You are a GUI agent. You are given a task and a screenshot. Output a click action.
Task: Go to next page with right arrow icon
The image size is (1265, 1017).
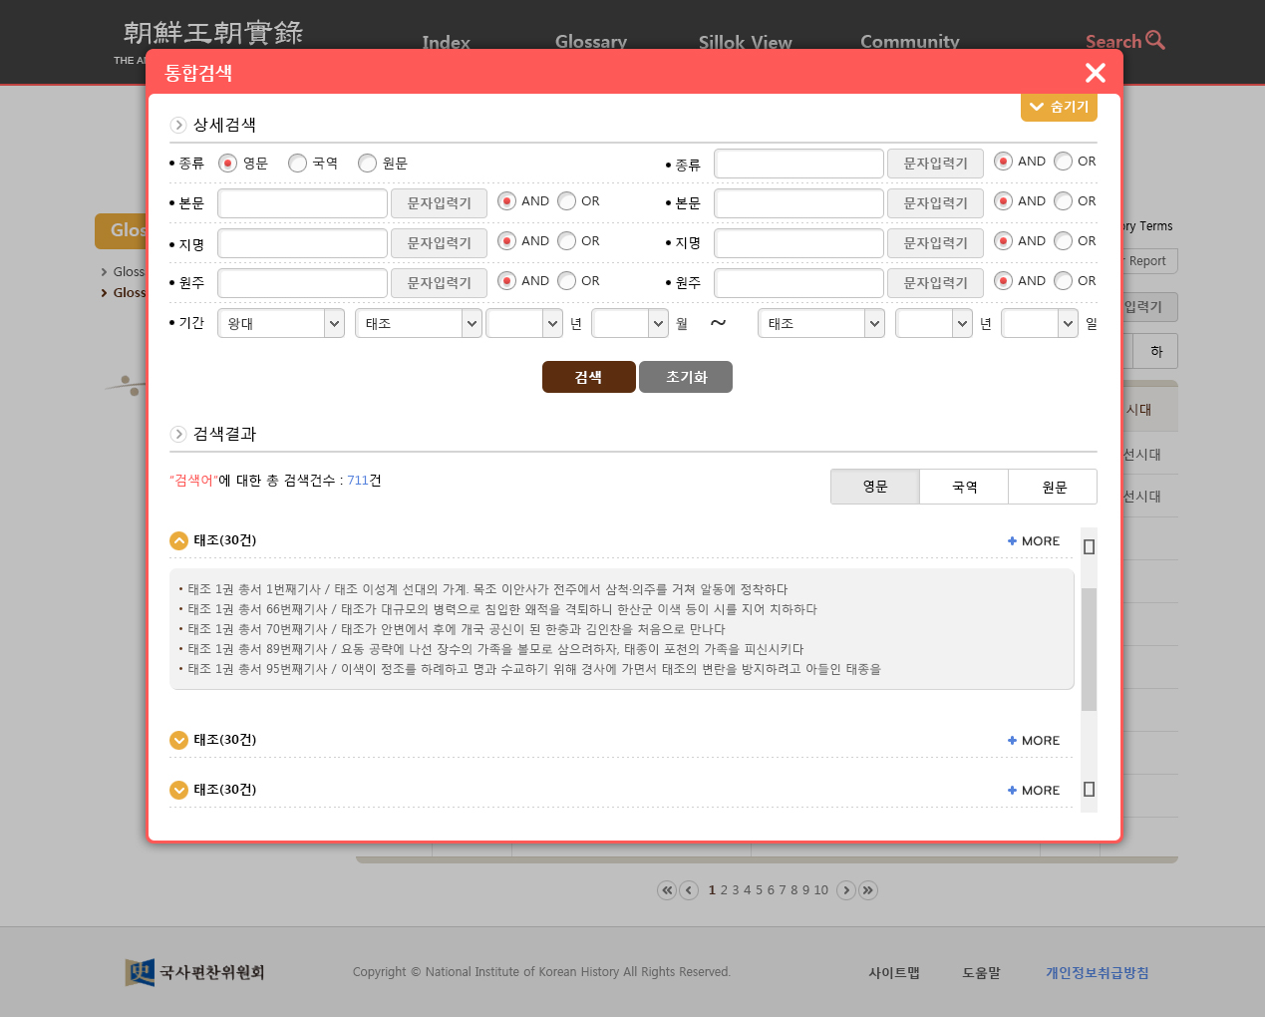[846, 890]
